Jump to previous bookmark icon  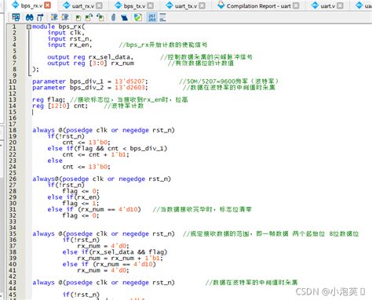(100, 17)
